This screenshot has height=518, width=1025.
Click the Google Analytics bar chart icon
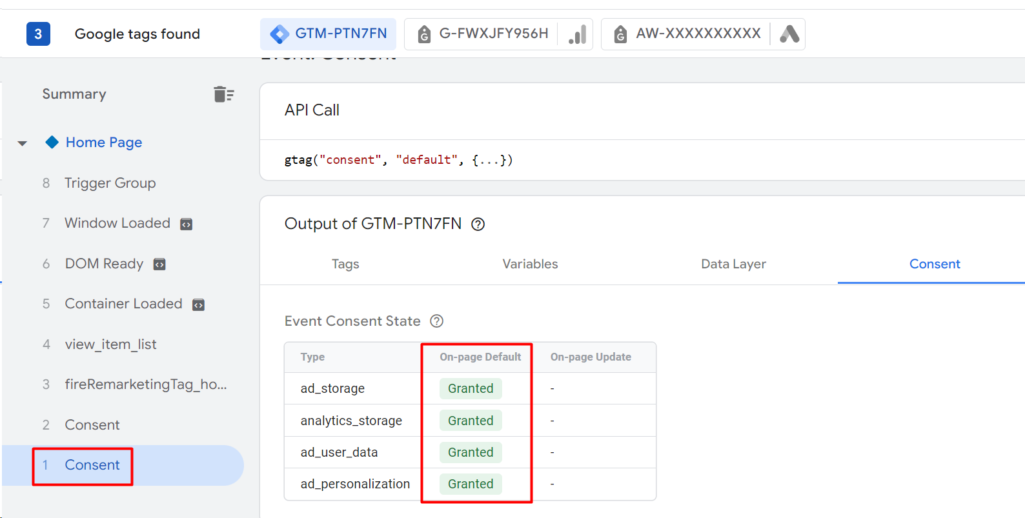tap(578, 34)
